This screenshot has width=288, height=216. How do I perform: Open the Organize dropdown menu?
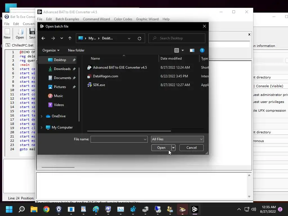(x=51, y=50)
